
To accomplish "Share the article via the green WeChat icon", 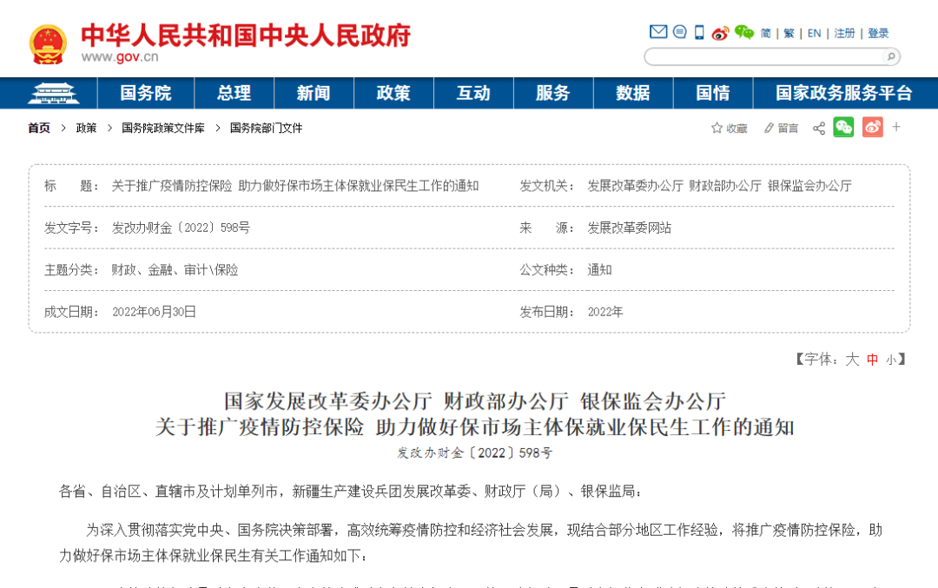I will click(x=843, y=128).
